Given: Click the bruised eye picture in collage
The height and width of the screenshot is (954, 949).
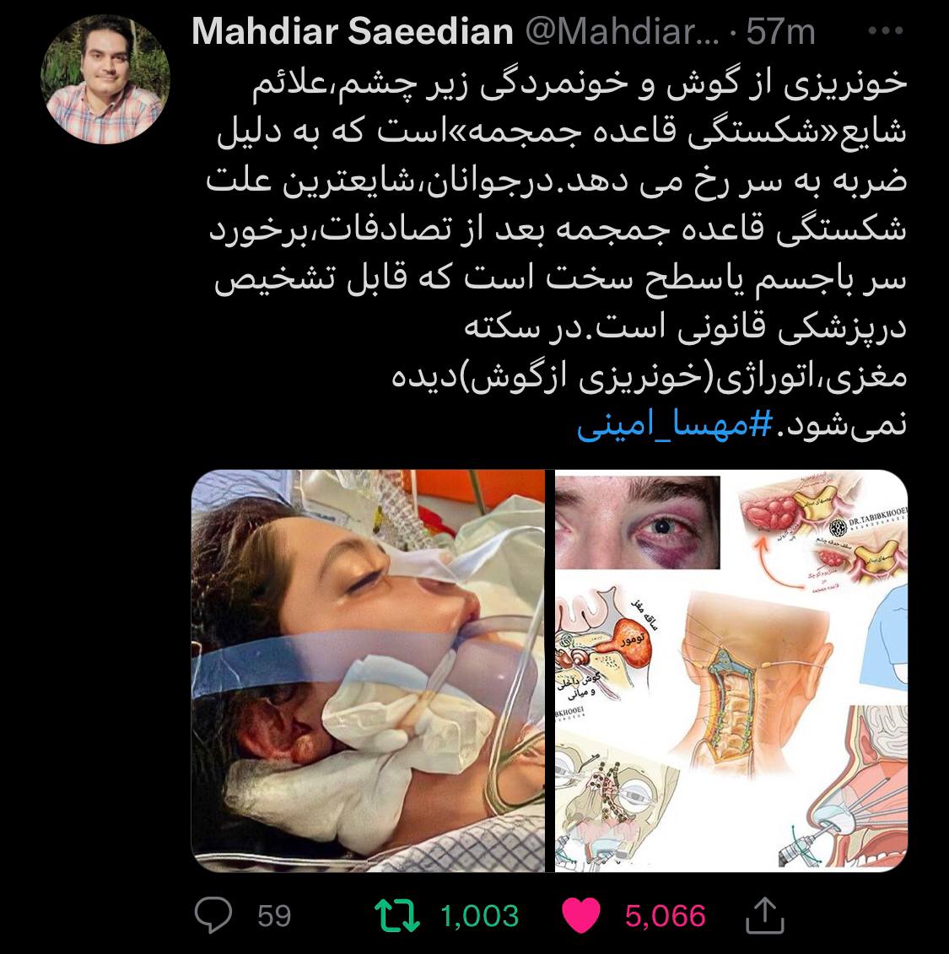Looking at the screenshot, I should (638, 522).
